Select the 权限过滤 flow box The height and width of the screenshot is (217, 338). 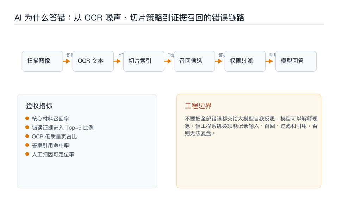[x=245, y=61]
